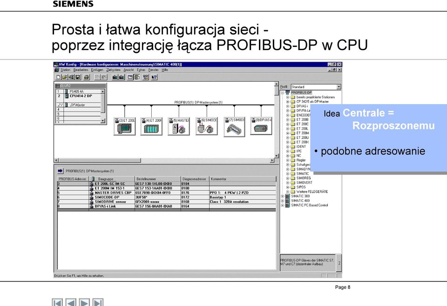Viewport: 447px width, 306px height.
Task: Click the Print toolbar icon
Action: tap(87, 77)
